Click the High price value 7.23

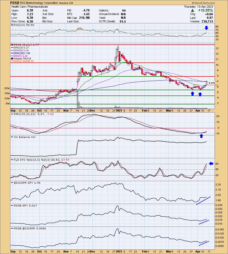(30, 14)
